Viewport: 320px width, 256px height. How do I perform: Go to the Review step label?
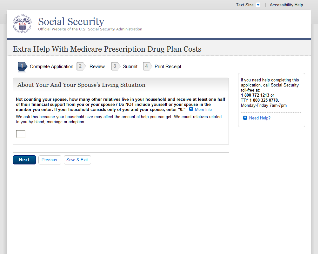pyautogui.click(x=97, y=67)
